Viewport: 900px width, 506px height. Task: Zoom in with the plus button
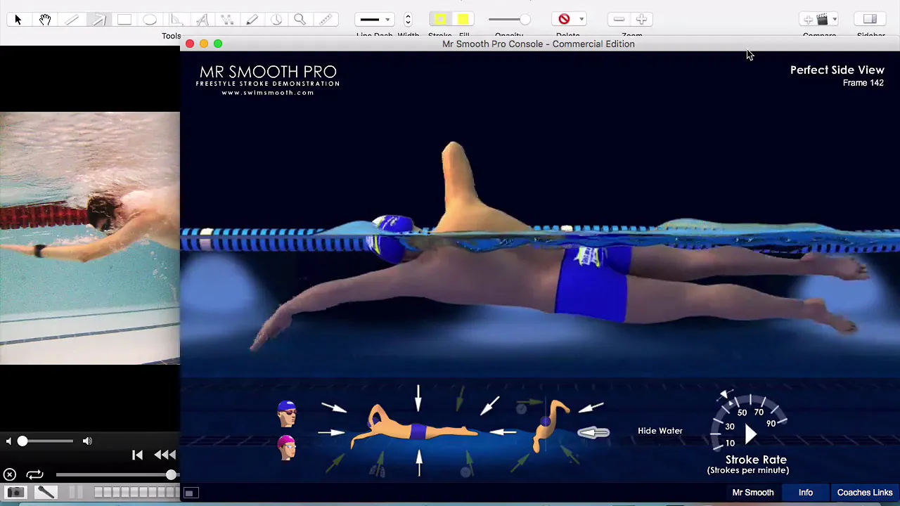[x=641, y=20]
